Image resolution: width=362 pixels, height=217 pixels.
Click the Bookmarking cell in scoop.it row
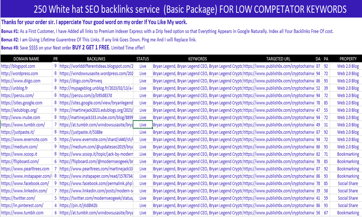point(348,154)
